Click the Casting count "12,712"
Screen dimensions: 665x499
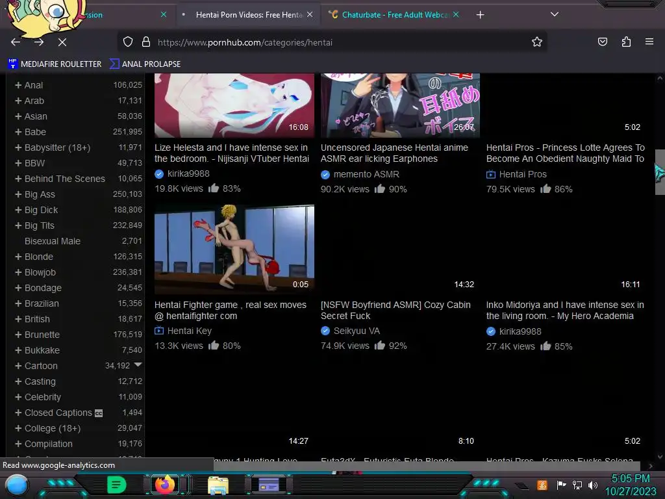coord(130,381)
